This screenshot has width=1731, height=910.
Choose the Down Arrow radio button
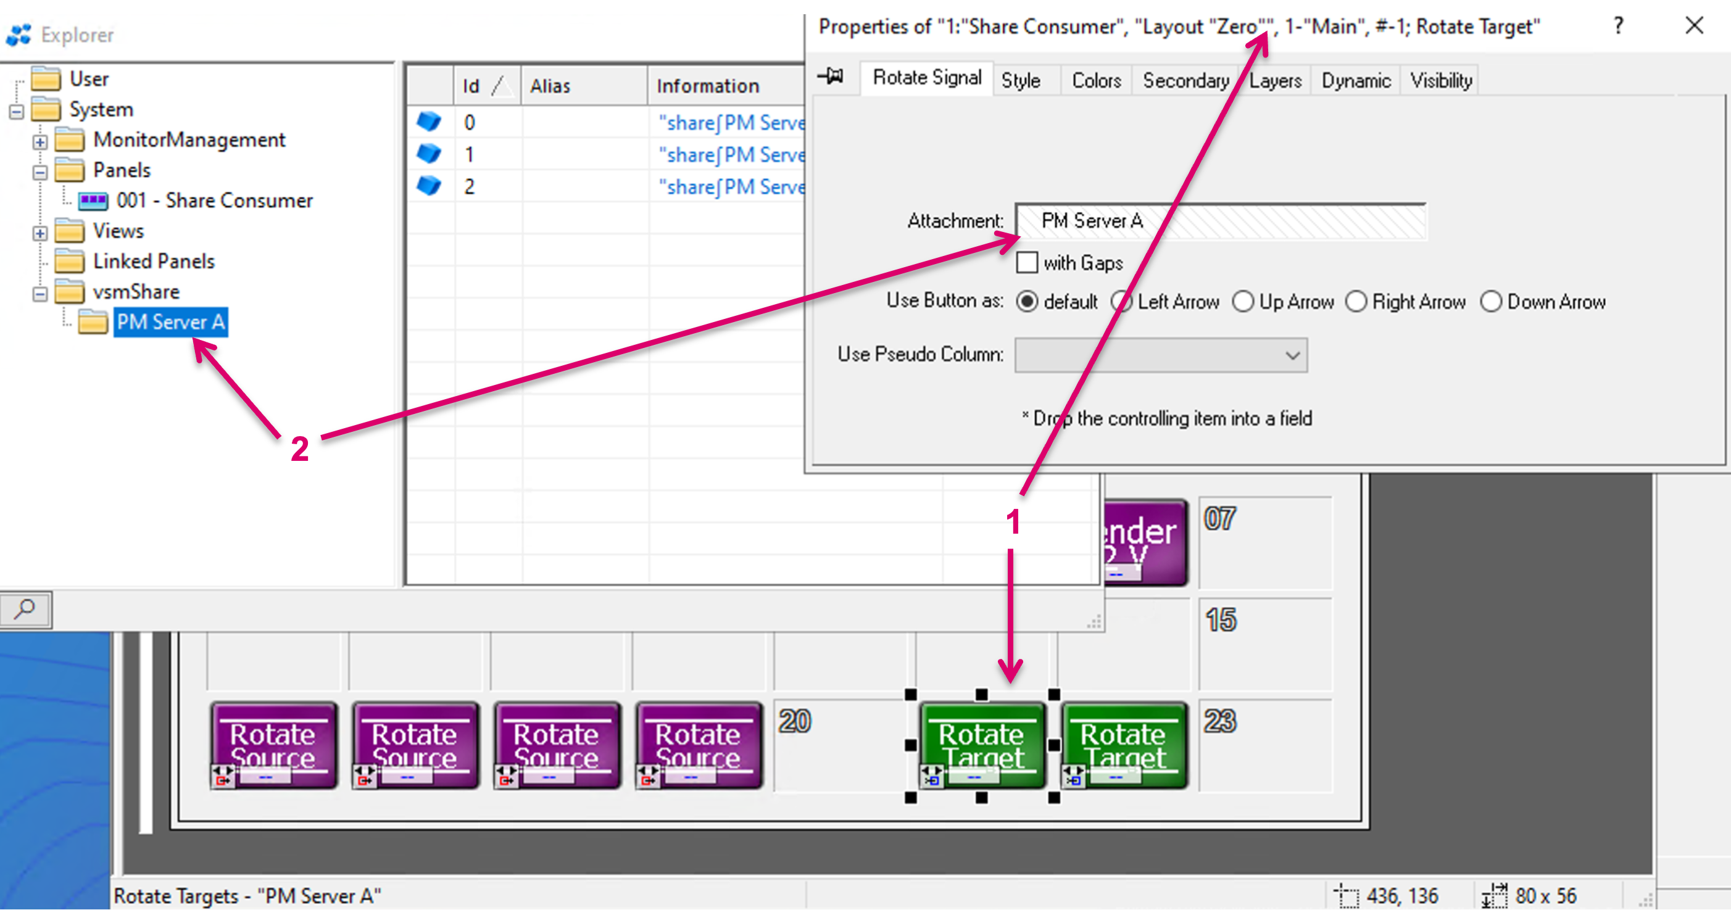click(1490, 302)
